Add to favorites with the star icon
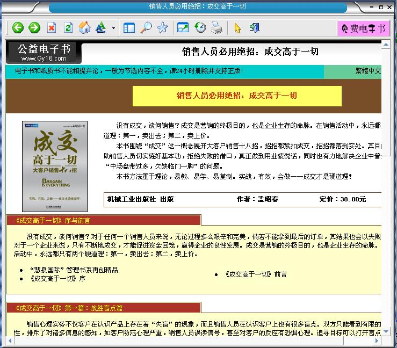The height and width of the screenshot is (348, 397). coord(162,28)
